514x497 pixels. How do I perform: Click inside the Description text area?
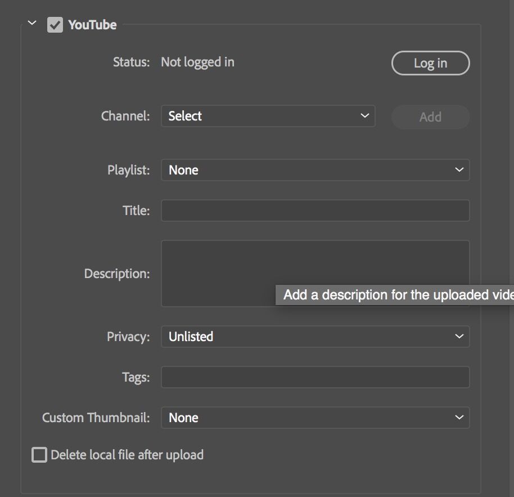[x=315, y=274]
